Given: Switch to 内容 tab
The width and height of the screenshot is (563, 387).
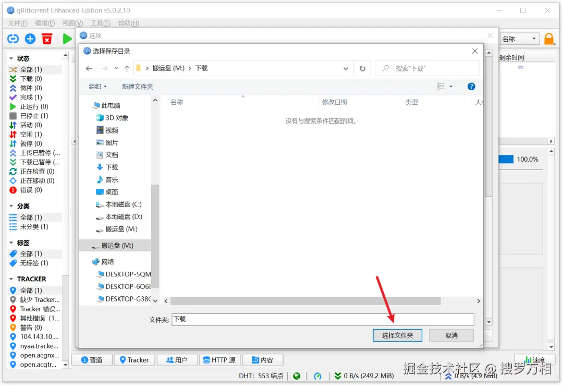Looking at the screenshot, I should pos(262,360).
